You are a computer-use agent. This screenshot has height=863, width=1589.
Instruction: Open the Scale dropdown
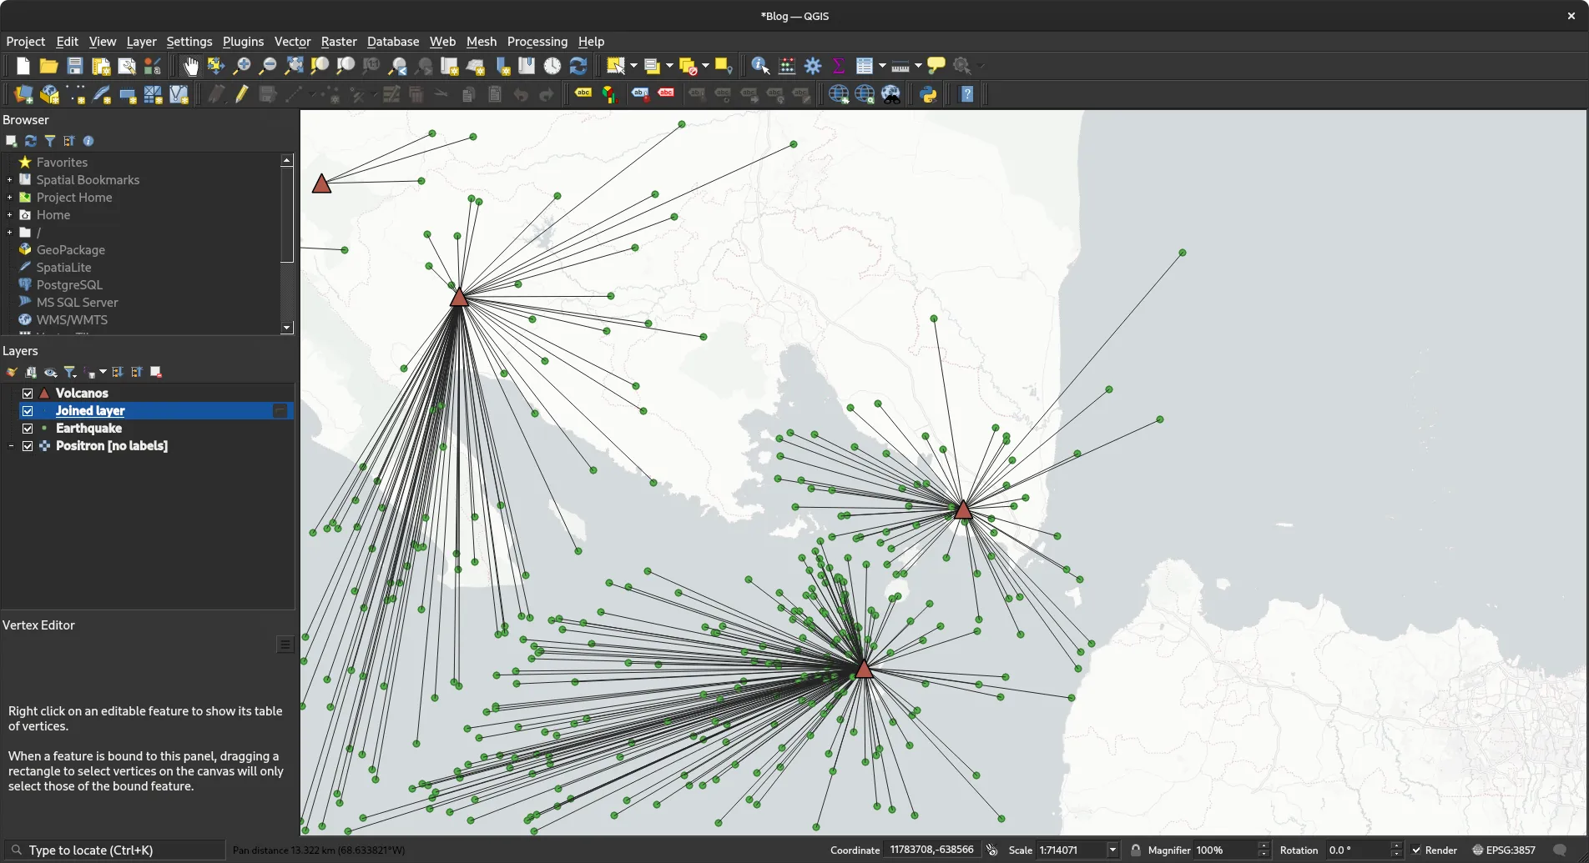point(1112,850)
